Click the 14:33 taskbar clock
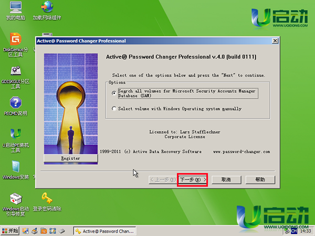The image size is (315, 236). (306, 231)
